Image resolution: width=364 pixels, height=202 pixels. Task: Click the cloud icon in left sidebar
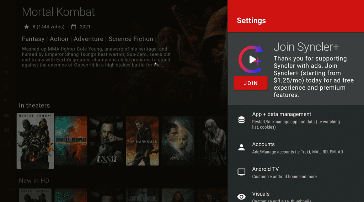point(6,115)
